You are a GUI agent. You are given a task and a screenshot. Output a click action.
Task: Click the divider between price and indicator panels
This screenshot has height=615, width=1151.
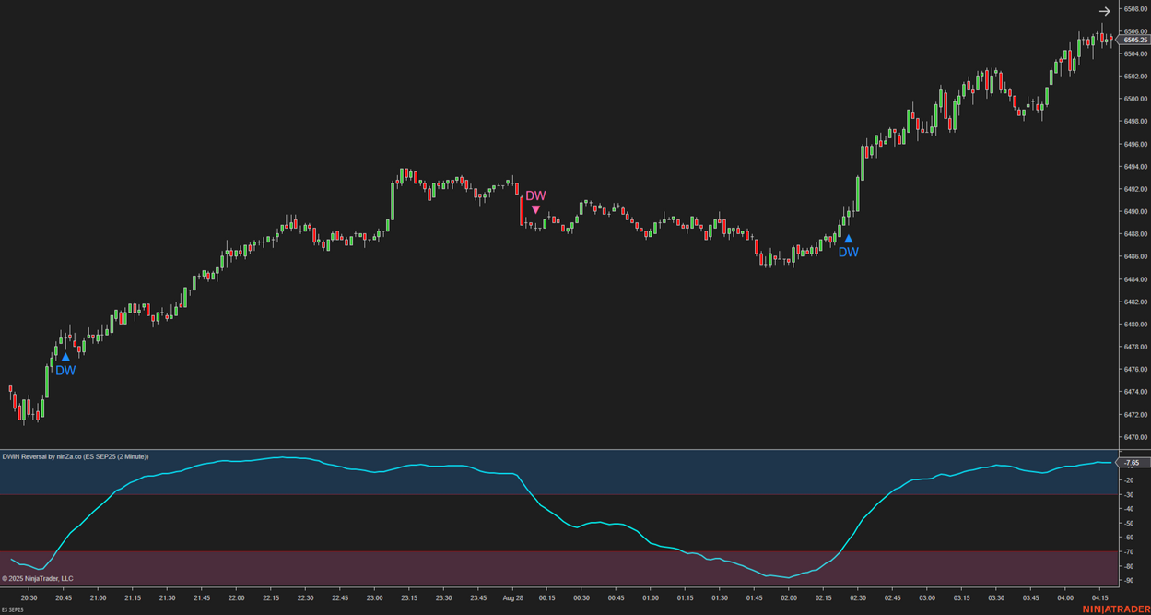click(553, 449)
